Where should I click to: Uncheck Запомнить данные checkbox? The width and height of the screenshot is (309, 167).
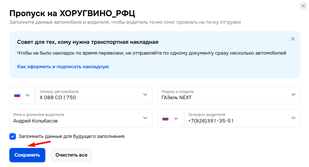coord(13,136)
